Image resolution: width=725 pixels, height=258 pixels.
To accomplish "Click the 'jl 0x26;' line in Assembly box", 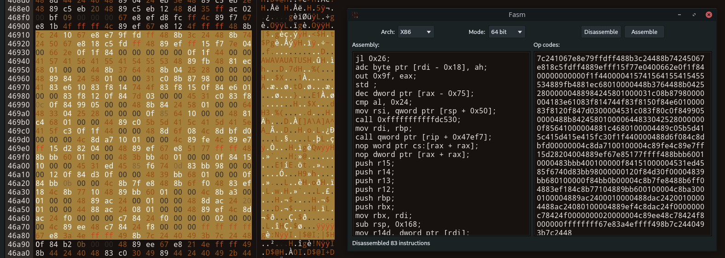I will (x=372, y=58).
